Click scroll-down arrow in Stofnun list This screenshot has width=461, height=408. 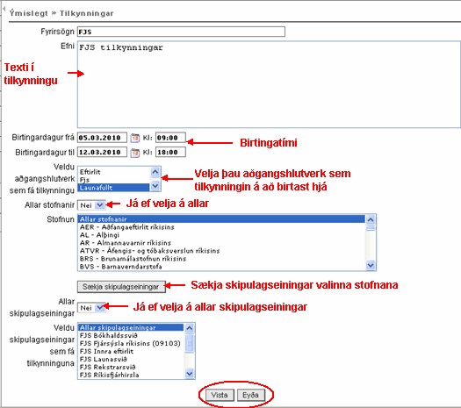pos(371,265)
